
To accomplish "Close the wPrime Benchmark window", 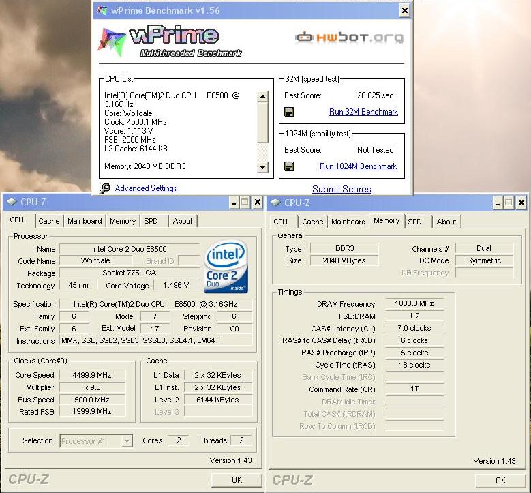I will point(405,10).
